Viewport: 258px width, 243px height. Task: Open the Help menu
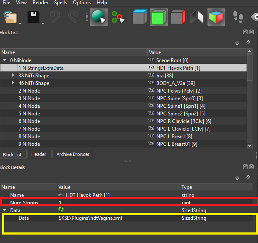(102, 3)
